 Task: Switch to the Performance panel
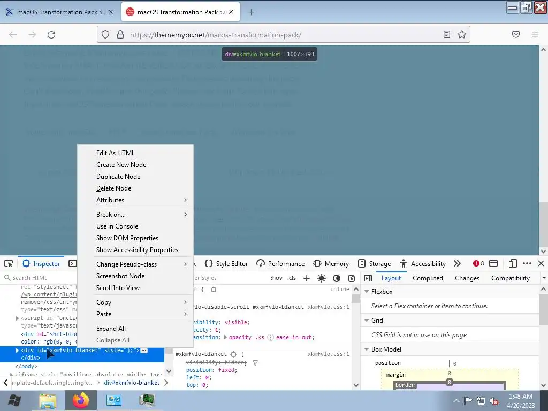click(x=280, y=263)
